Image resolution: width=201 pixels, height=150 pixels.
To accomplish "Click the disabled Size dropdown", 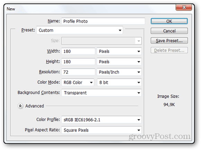I will point(102,41).
